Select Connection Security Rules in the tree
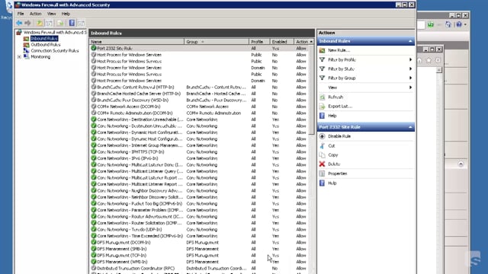 [55, 51]
